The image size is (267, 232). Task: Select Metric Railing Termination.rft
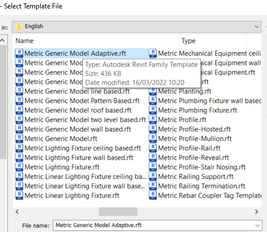pos(202,186)
